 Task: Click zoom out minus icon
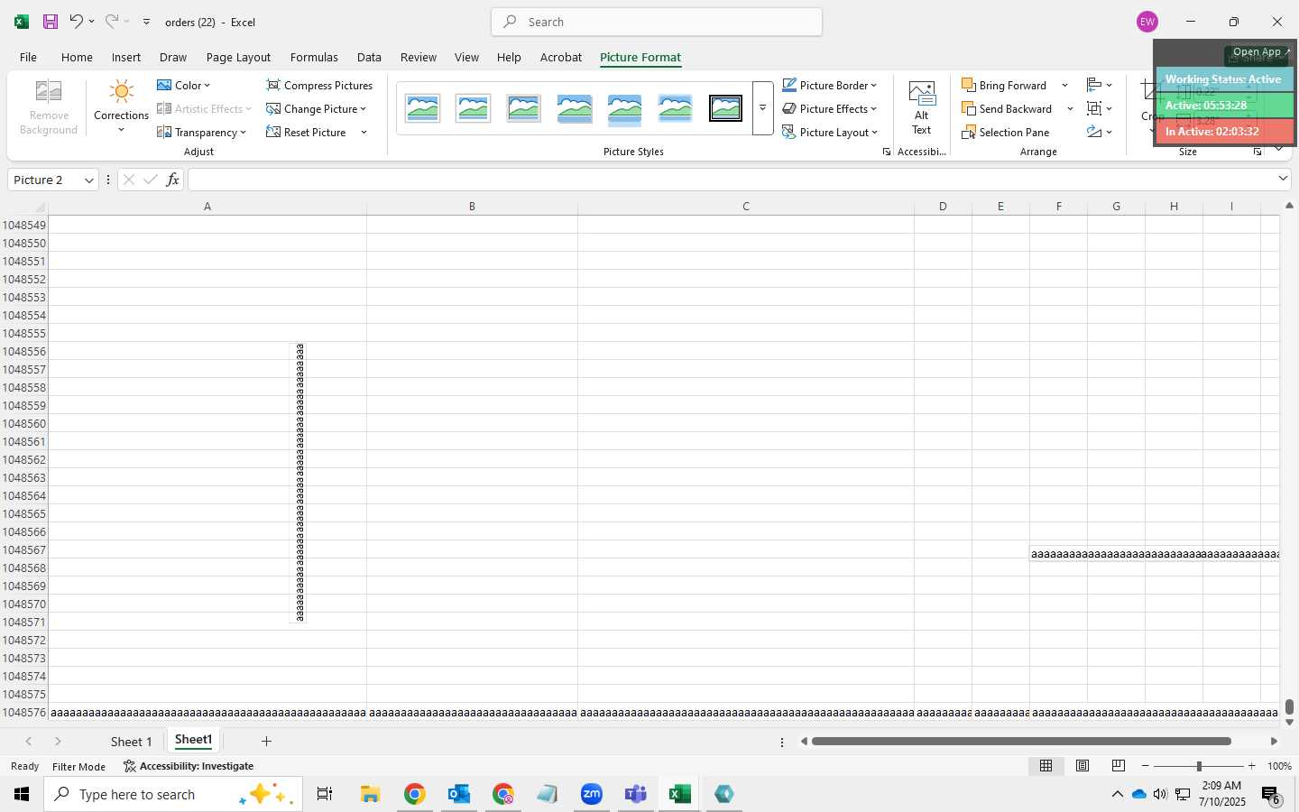tap(1145, 766)
